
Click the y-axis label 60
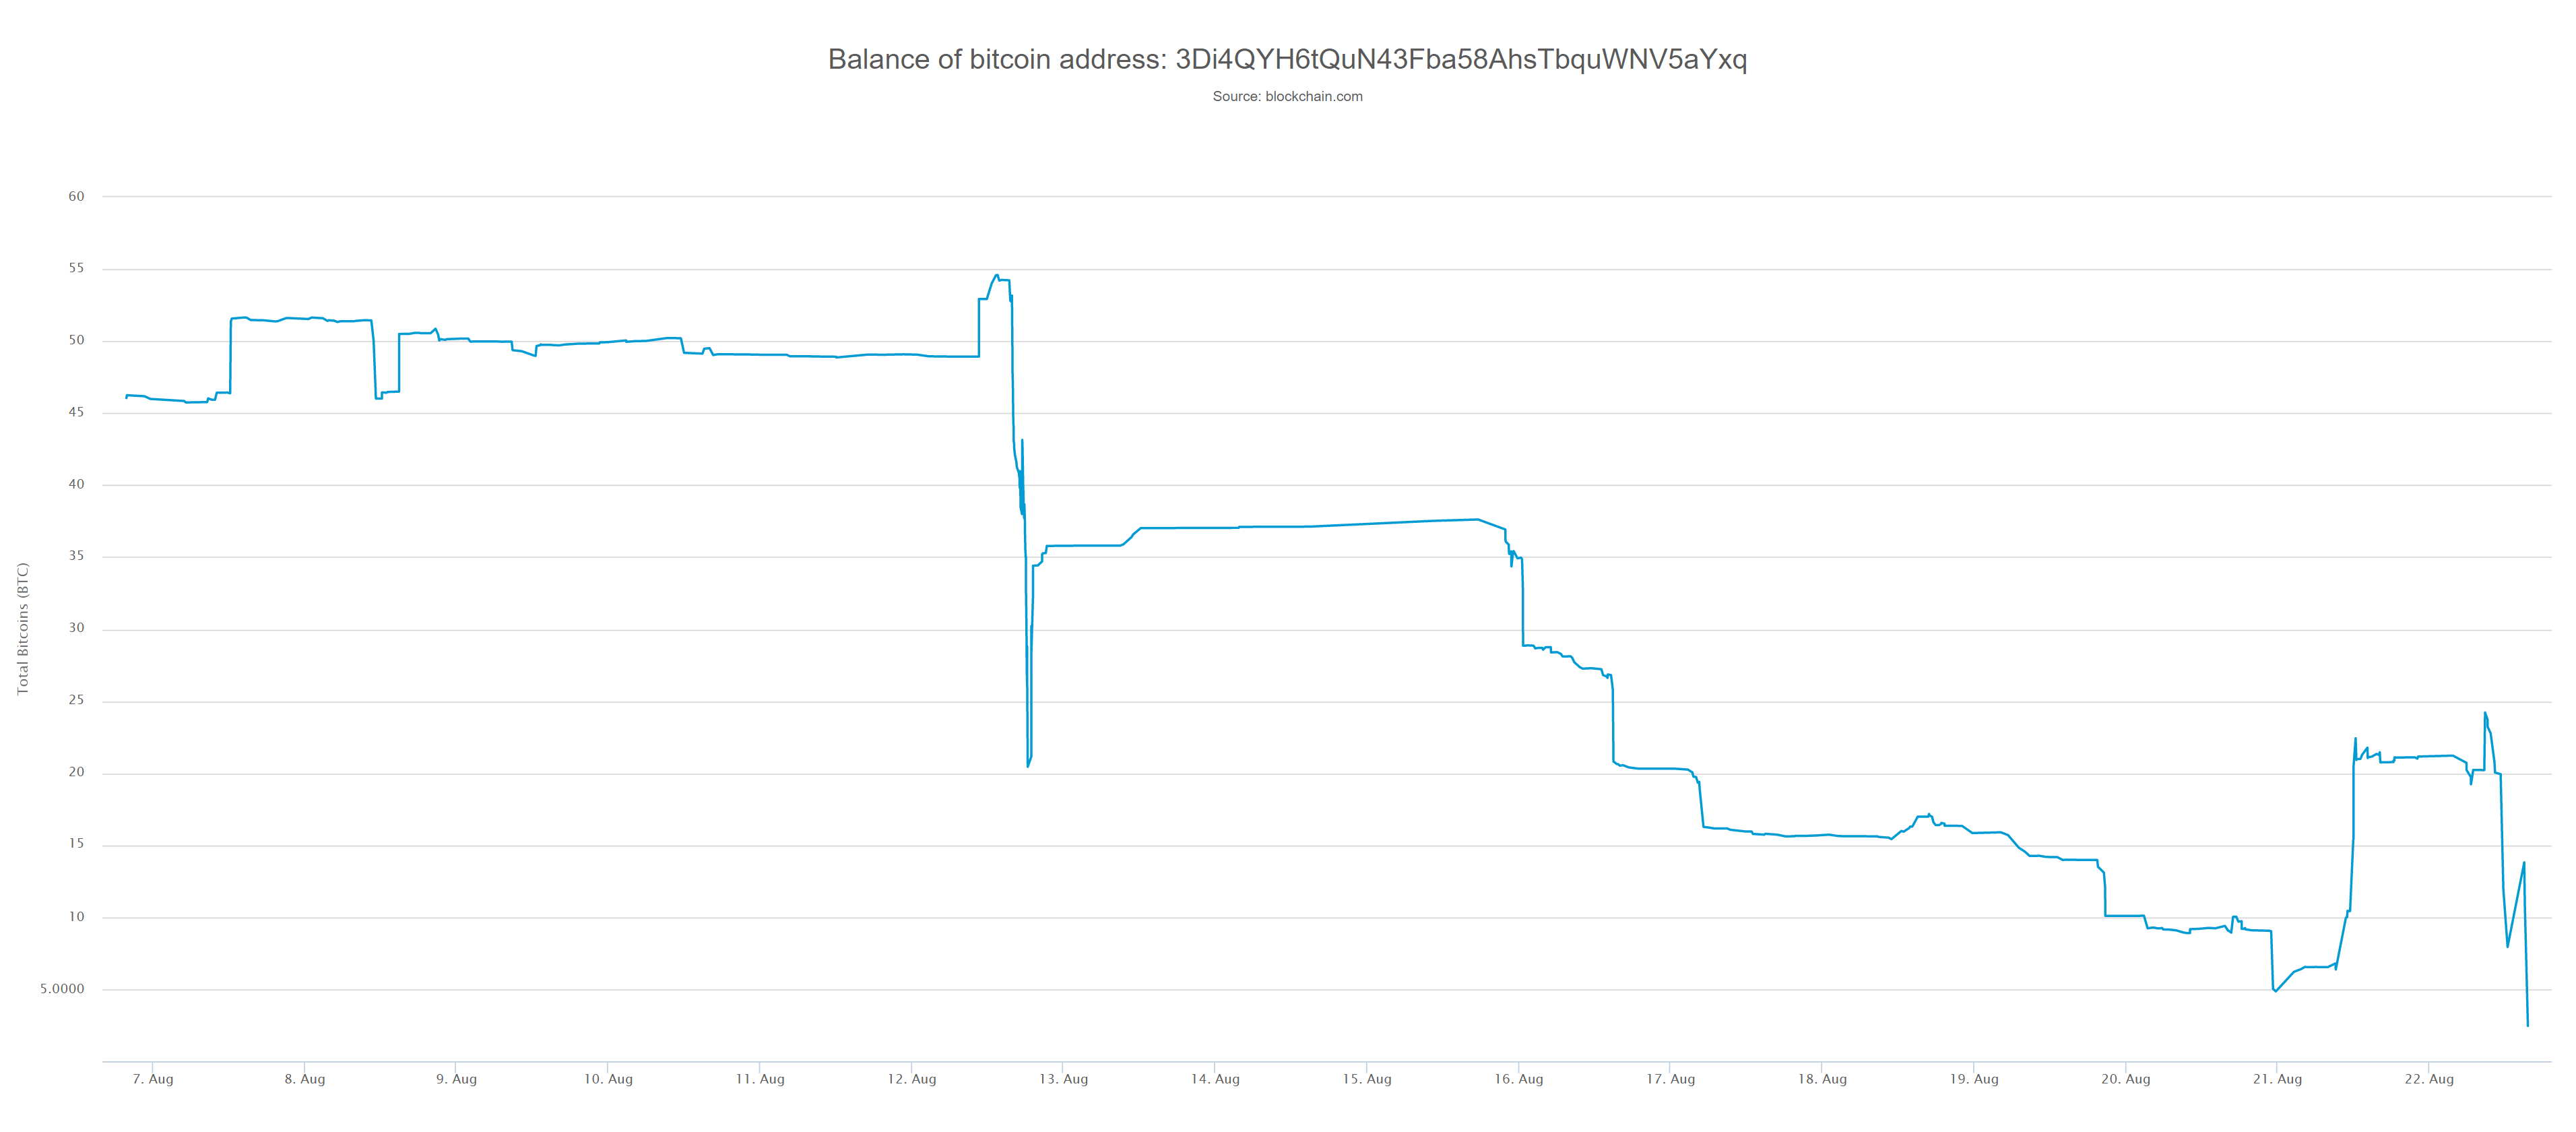[76, 196]
